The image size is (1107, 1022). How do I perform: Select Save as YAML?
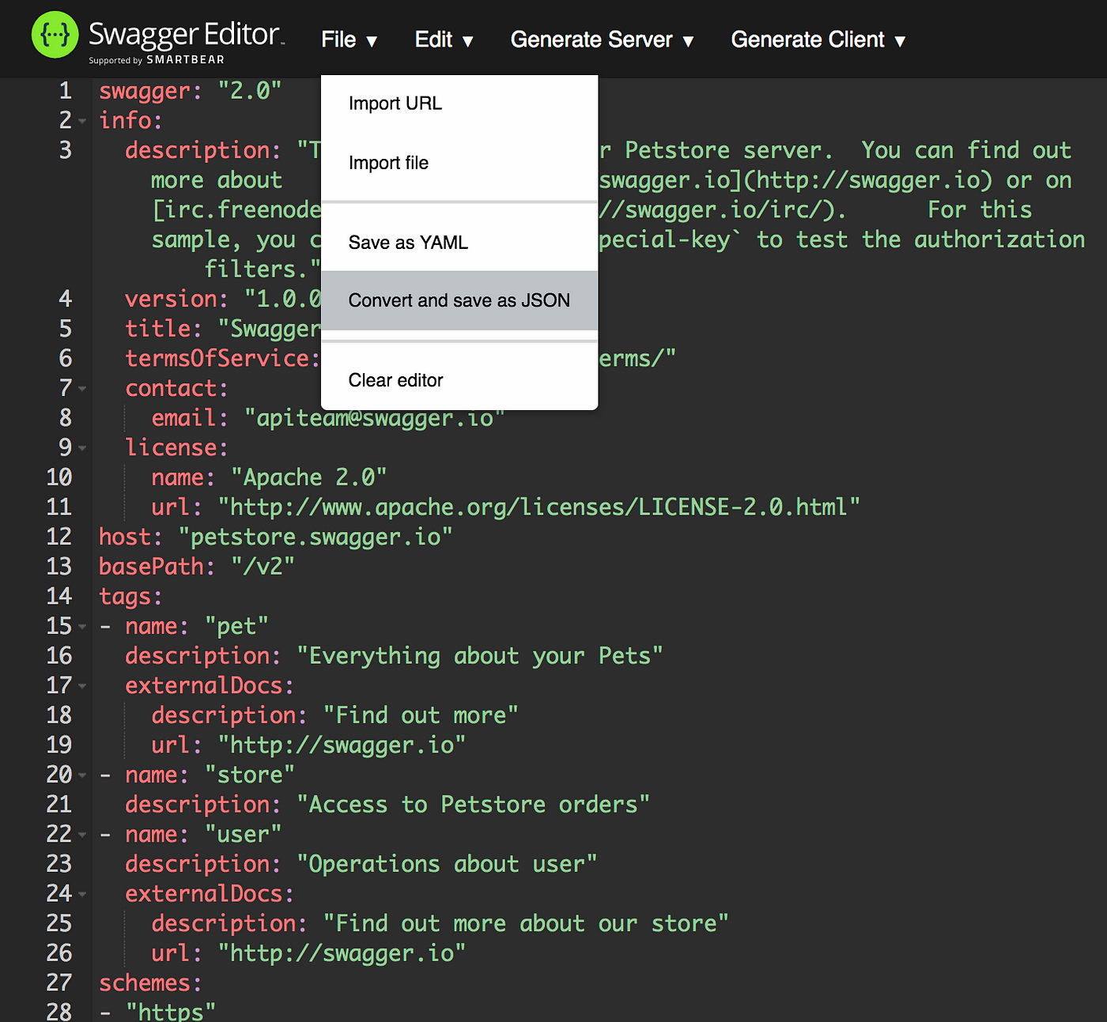coord(459,243)
